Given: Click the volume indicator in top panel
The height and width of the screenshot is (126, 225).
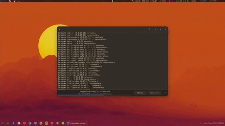Looking at the screenshot, I should point(204,1).
